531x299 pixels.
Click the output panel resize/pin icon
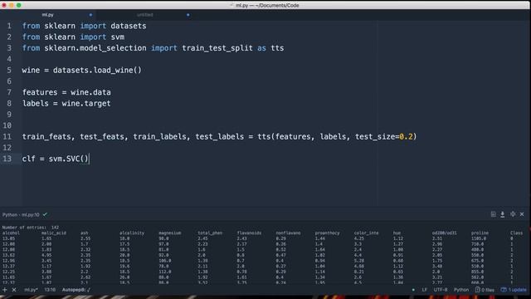[513, 214]
